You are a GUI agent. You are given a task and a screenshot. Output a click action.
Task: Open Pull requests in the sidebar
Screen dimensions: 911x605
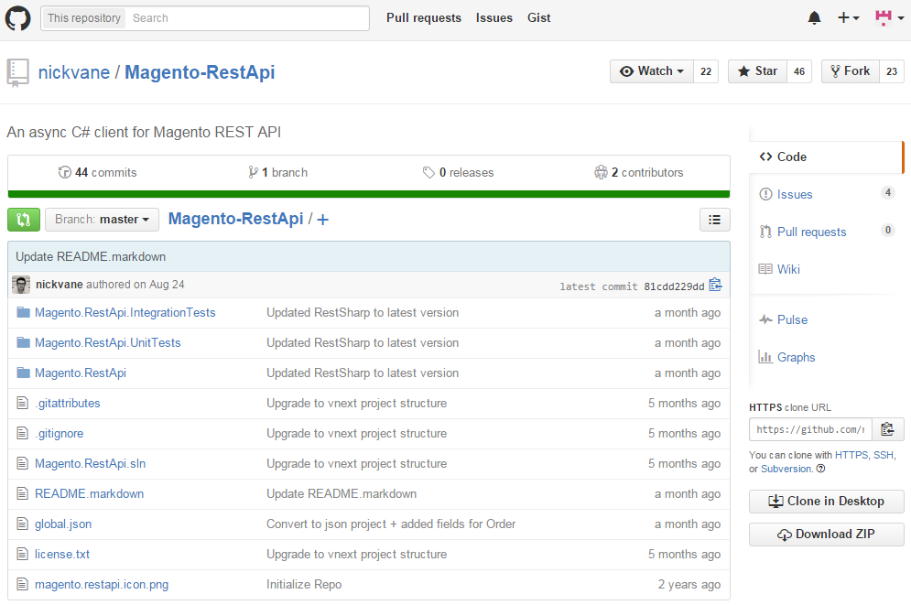811,232
